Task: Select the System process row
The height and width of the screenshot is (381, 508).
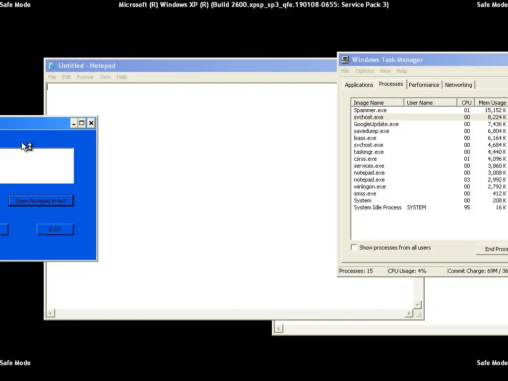Action: tap(430, 201)
